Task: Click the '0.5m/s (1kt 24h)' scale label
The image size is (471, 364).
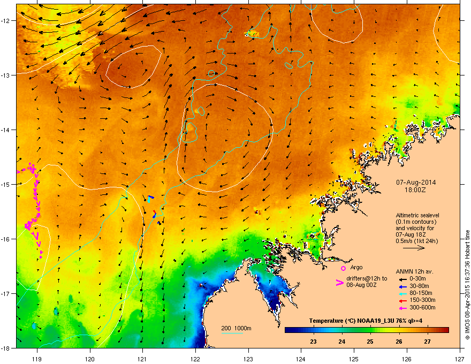Action: point(416,241)
